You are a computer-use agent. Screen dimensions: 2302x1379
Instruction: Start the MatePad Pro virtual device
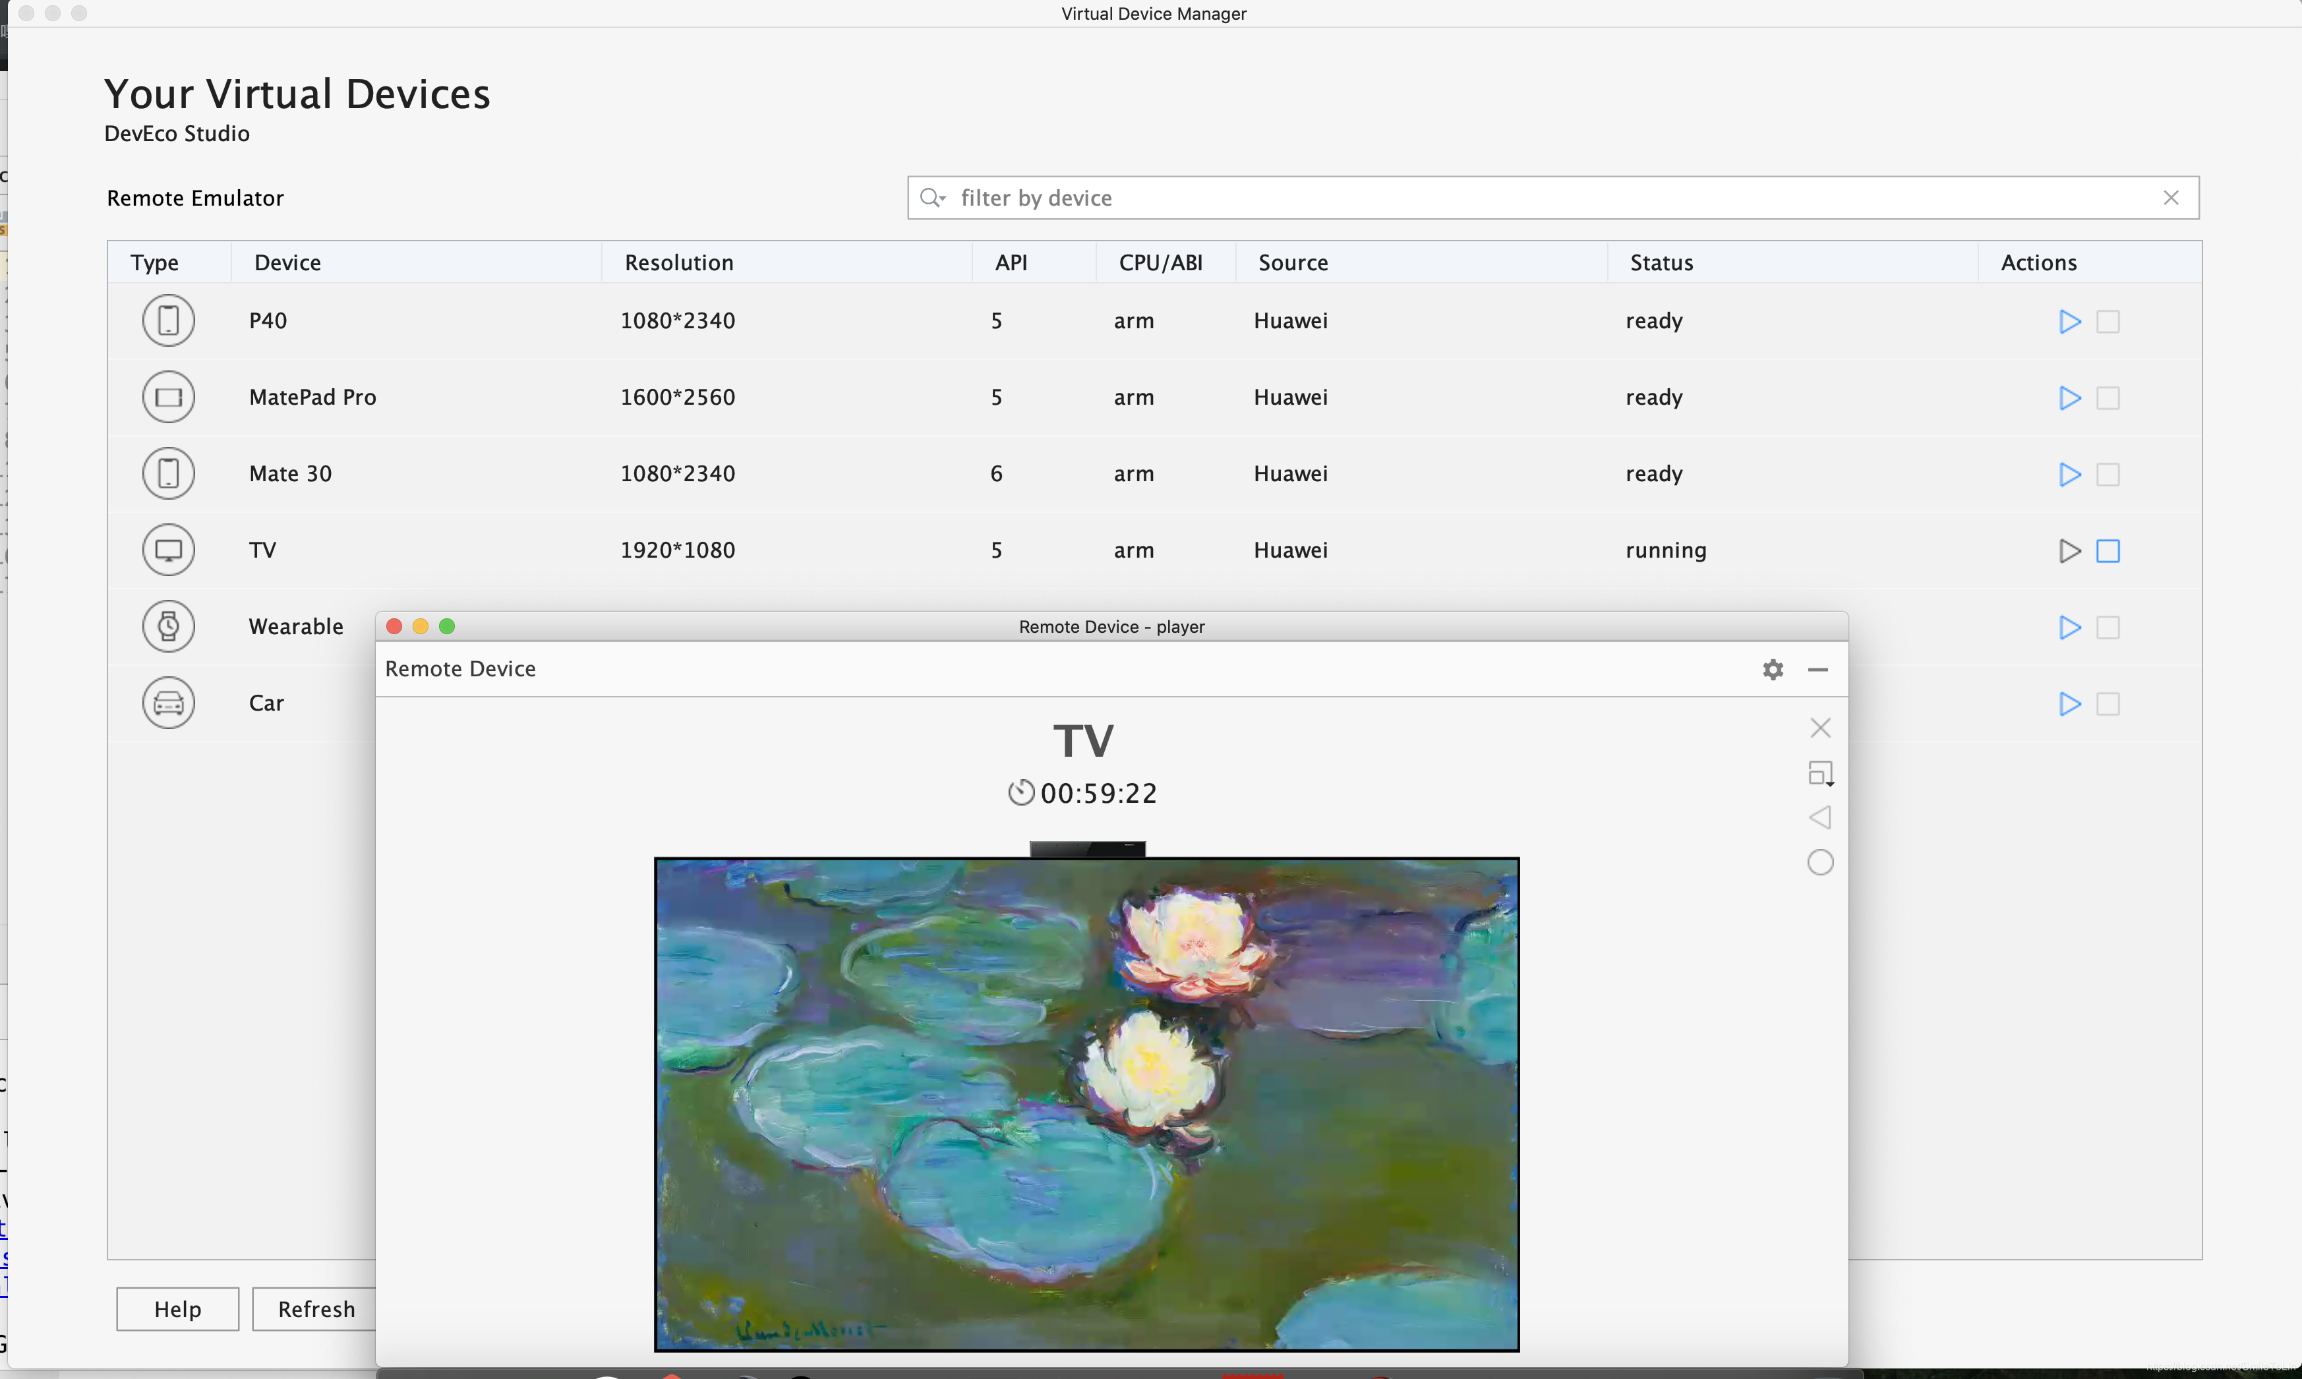[x=2069, y=397]
